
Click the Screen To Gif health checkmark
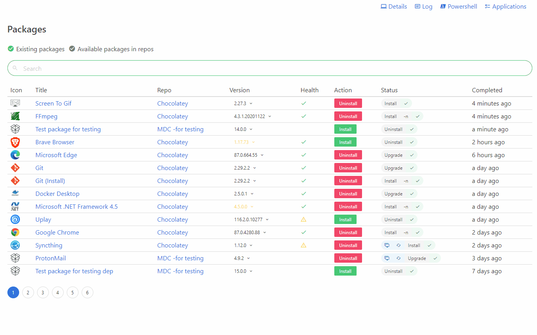coord(303,103)
